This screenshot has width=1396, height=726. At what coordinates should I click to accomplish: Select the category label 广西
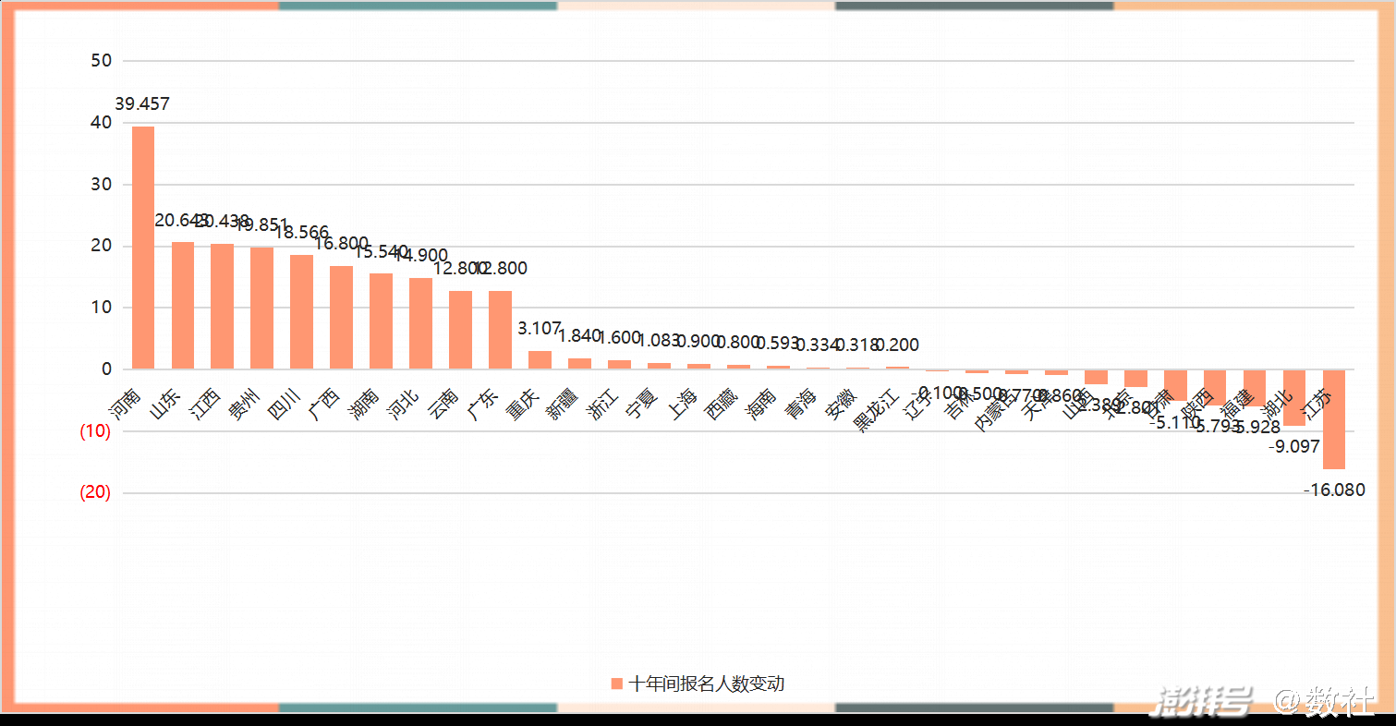coord(322,405)
